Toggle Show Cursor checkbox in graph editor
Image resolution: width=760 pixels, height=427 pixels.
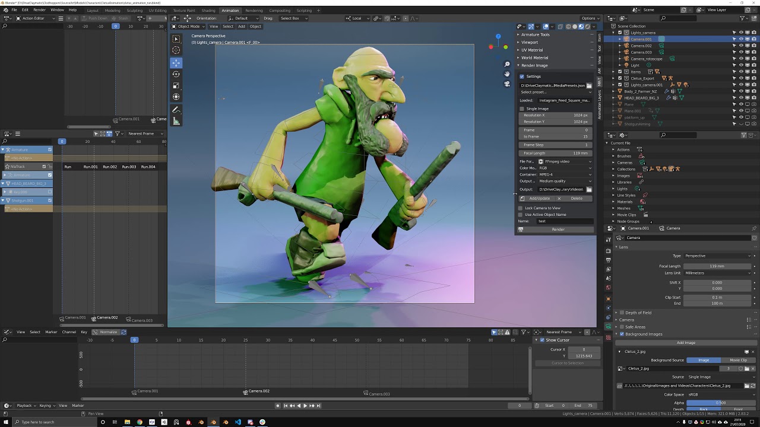[x=542, y=340]
